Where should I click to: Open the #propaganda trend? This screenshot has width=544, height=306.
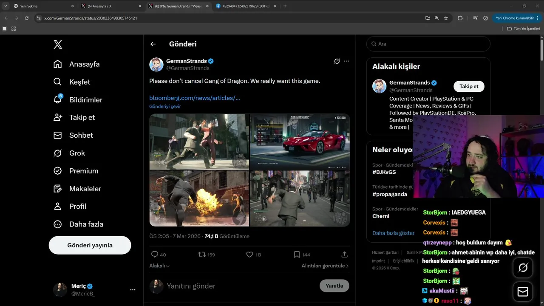click(390, 194)
